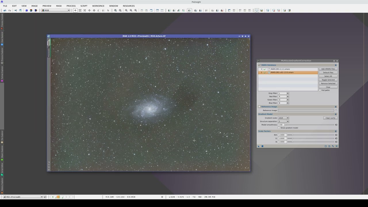Viewport: 368px width, 207px height.
Task: Apply globally with the blue square icon
Action: (x=262, y=146)
